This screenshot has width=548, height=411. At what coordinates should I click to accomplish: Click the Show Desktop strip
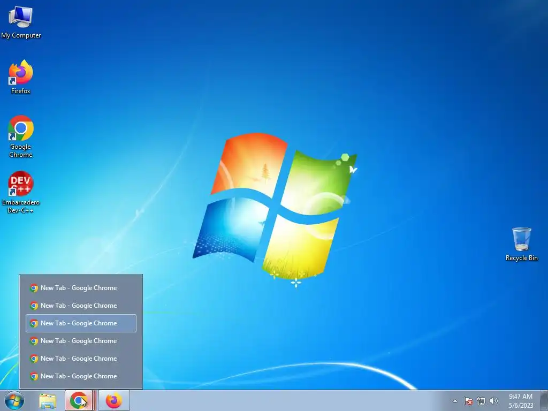pos(544,401)
